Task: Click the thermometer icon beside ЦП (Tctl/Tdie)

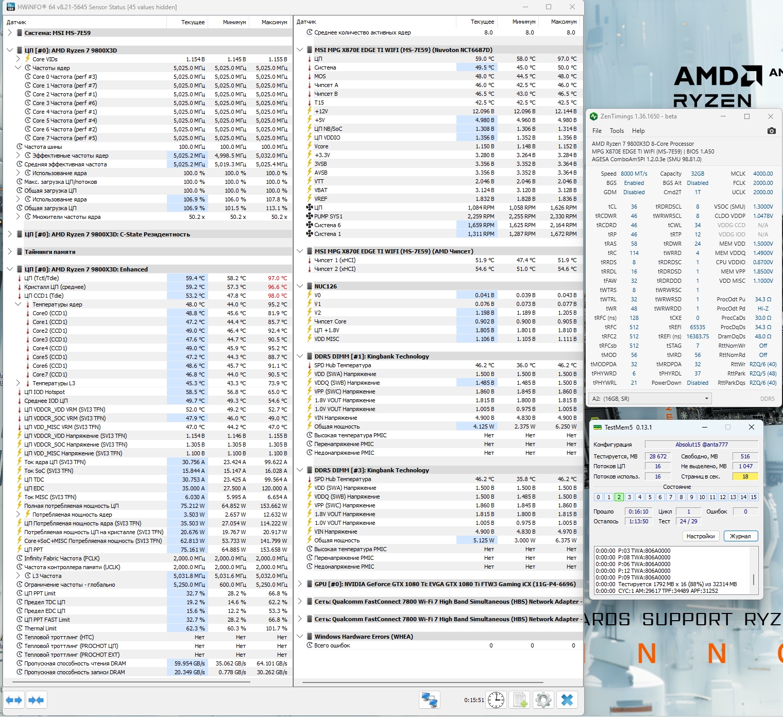Action: point(20,278)
